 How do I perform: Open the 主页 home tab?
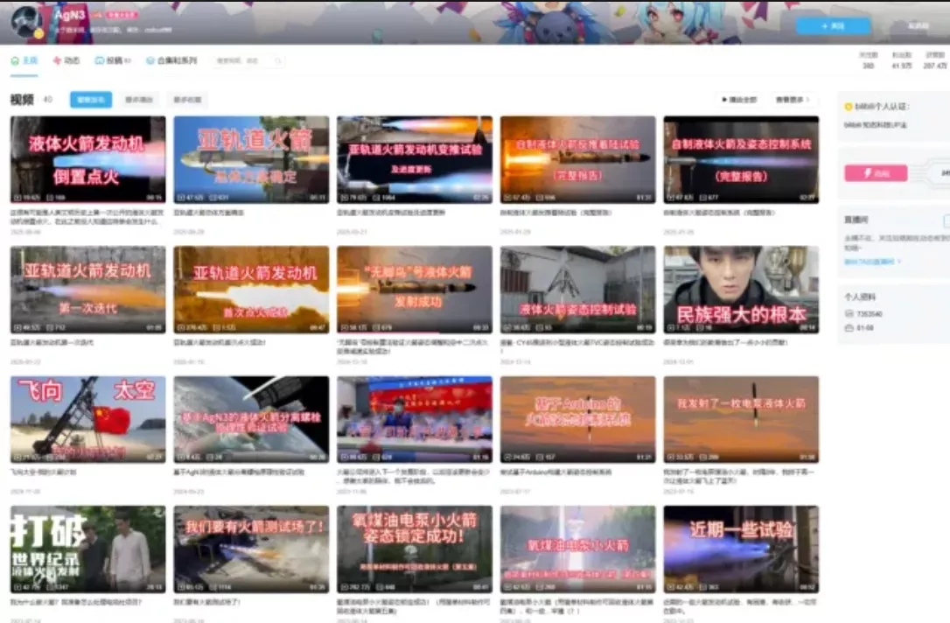click(24, 61)
